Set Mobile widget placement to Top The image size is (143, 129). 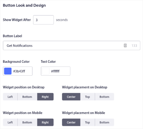(x=88, y=122)
